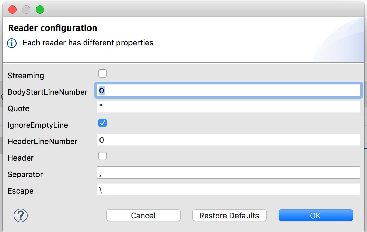The image size is (367, 232).
Task: Maximize the dialog with the green button
Action: pyautogui.click(x=40, y=10)
